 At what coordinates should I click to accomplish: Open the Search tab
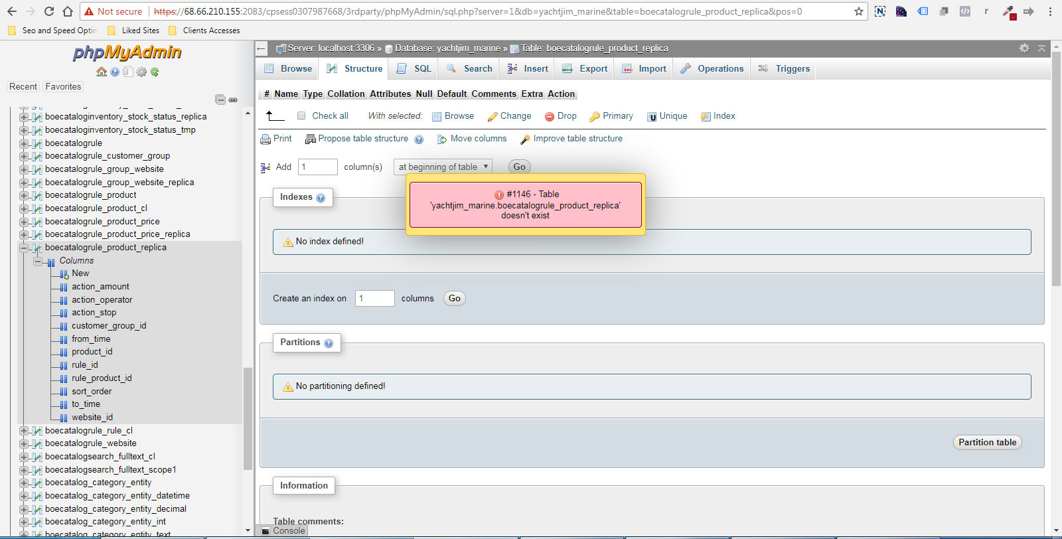[469, 68]
